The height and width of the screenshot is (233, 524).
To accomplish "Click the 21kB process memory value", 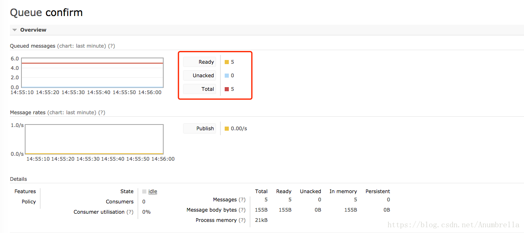I will click(261, 220).
